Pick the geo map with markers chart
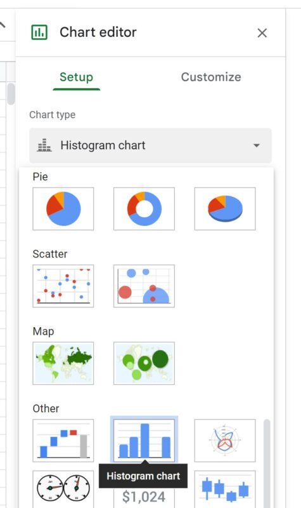This screenshot has width=301, height=508. coord(144,363)
